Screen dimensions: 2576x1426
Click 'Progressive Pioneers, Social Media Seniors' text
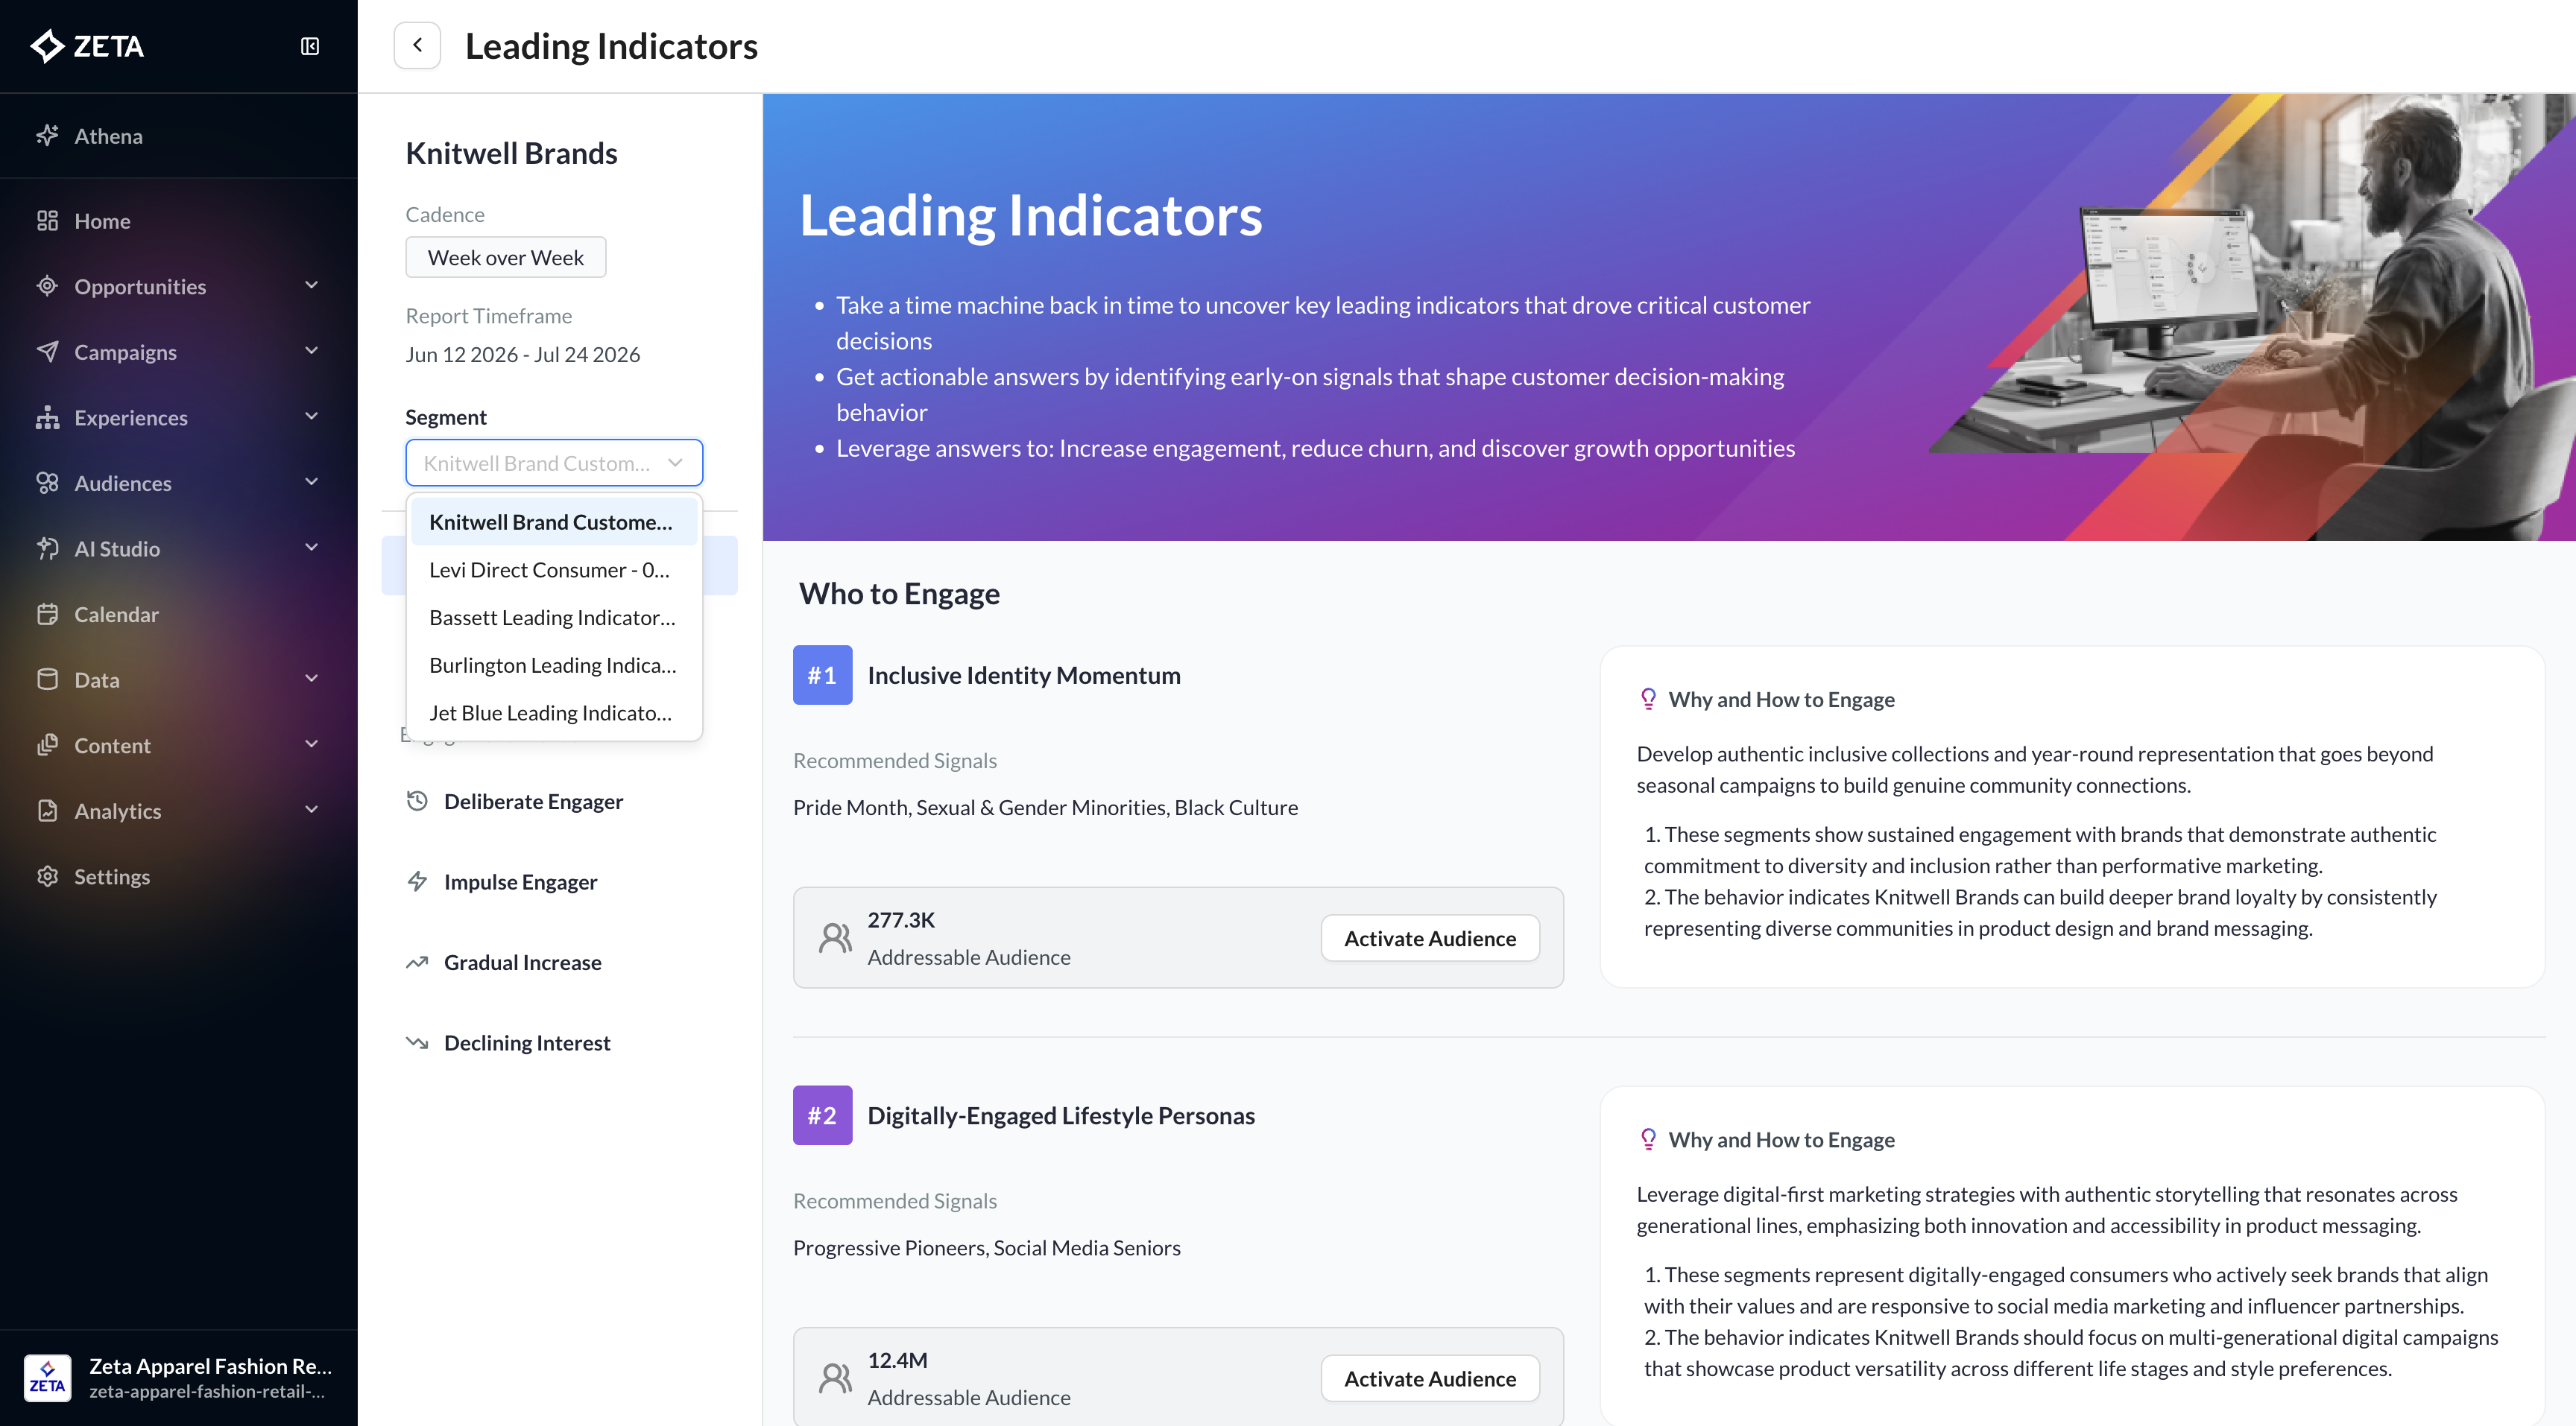tap(986, 1247)
